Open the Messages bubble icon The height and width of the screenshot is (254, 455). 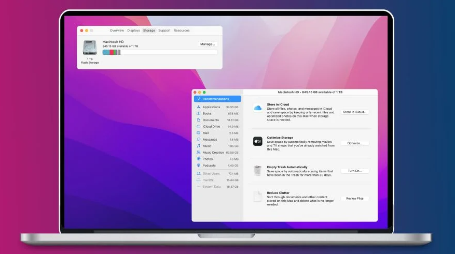tap(198, 140)
